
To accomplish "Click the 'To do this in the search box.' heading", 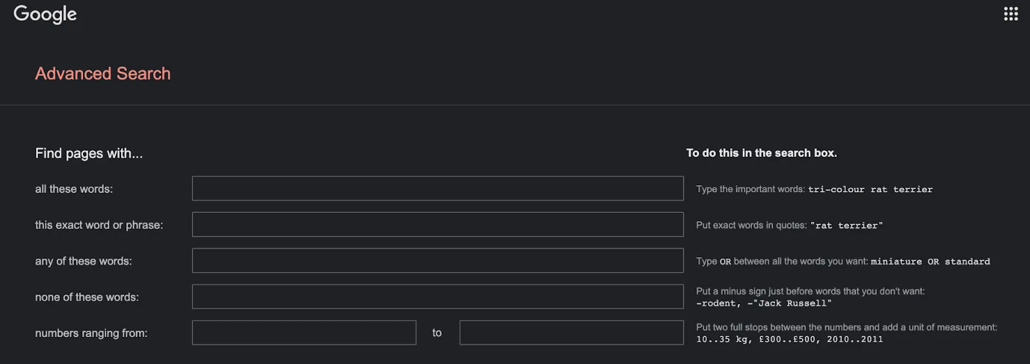I will [762, 153].
